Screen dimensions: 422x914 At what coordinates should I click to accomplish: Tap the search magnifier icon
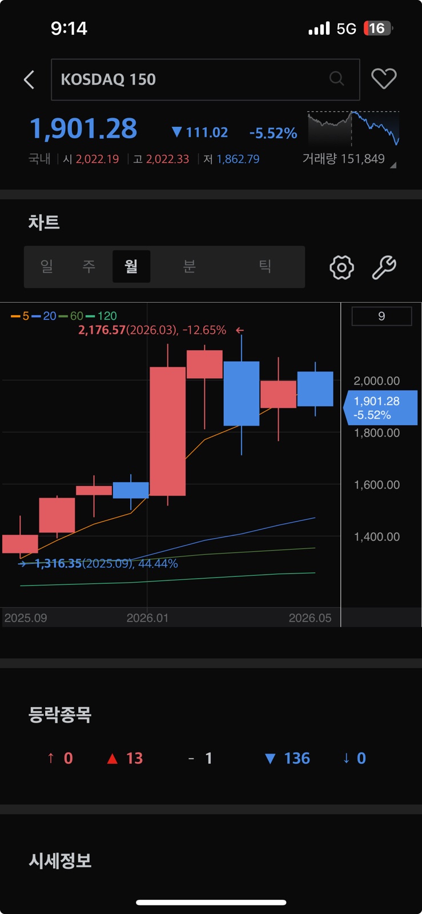[337, 78]
